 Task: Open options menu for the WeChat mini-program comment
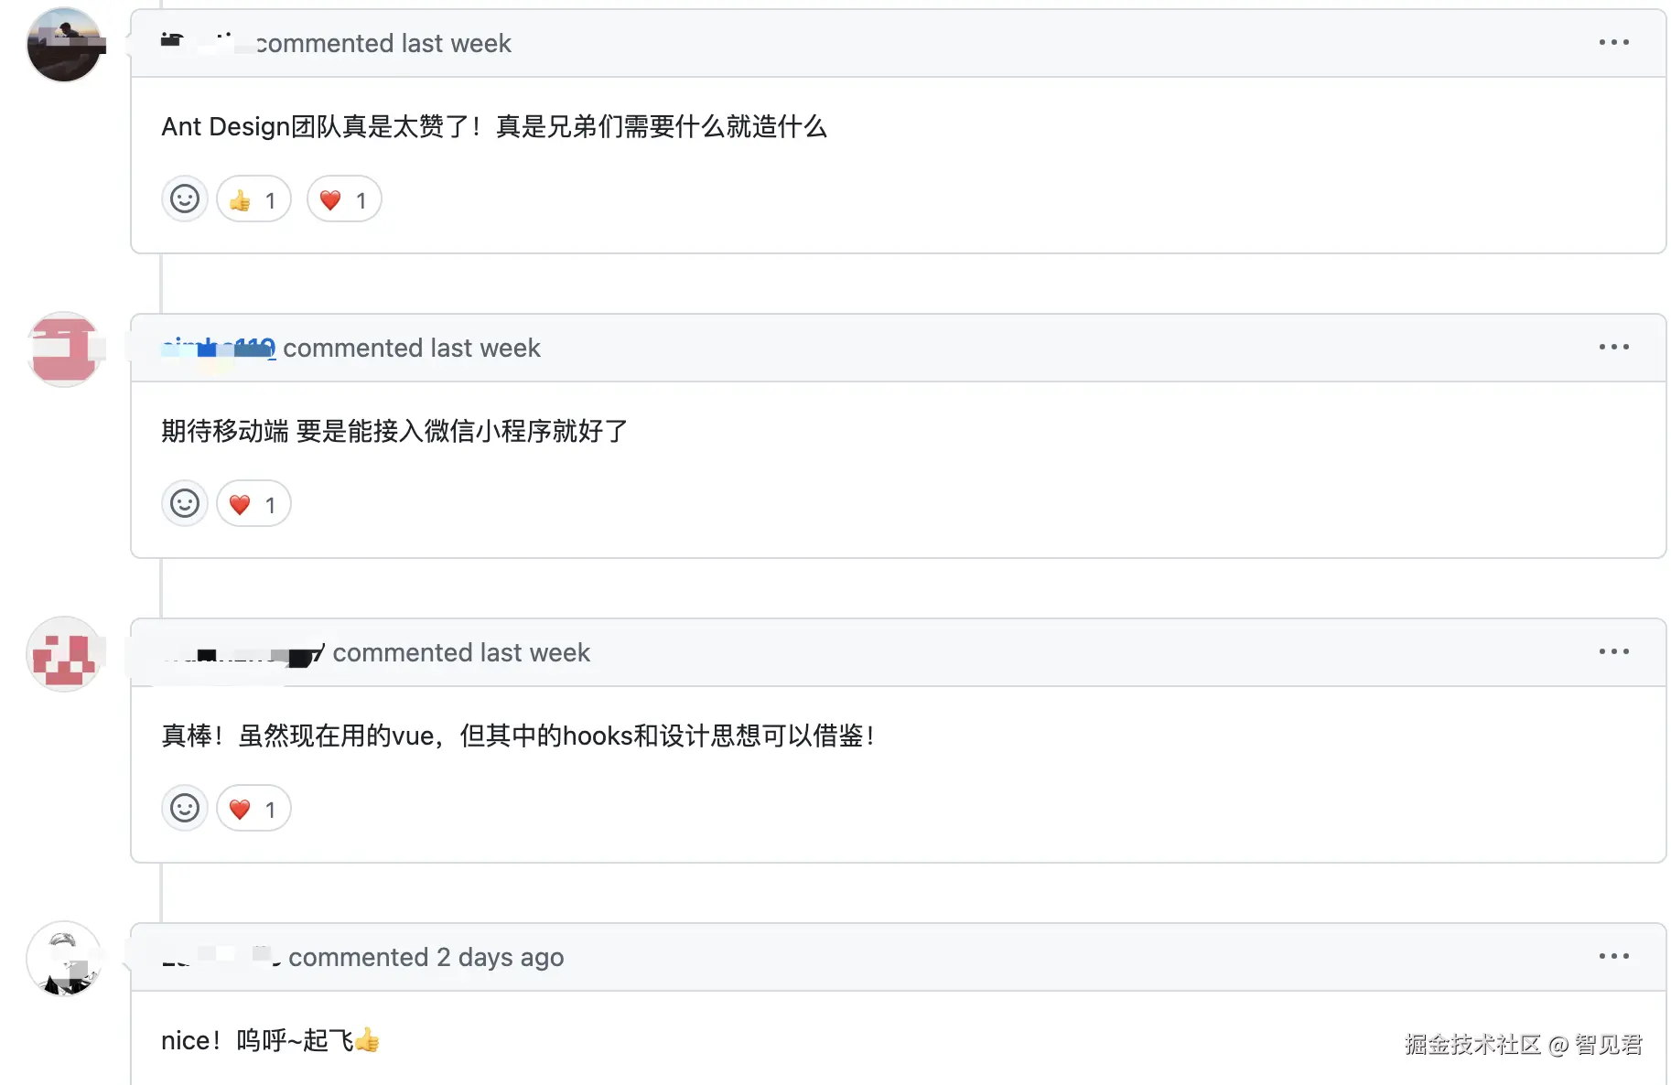1613,348
